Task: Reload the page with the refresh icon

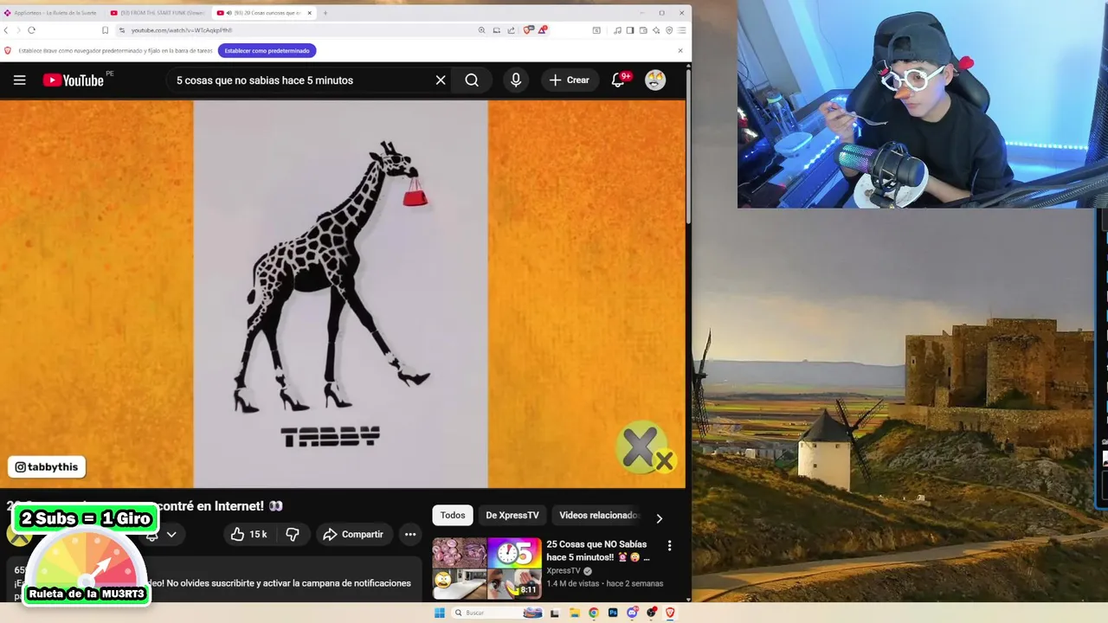Action: (31, 30)
